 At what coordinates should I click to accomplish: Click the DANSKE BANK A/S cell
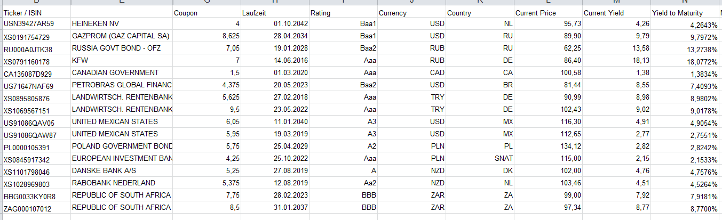[x=121, y=171]
